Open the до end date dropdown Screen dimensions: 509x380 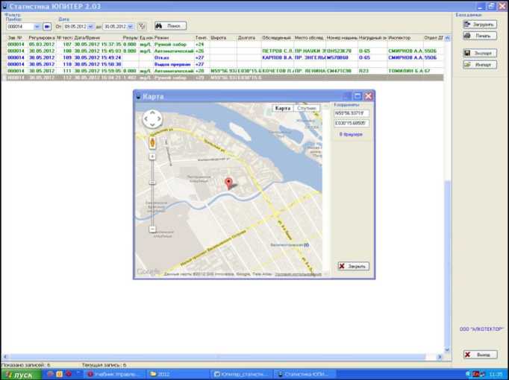[131, 27]
